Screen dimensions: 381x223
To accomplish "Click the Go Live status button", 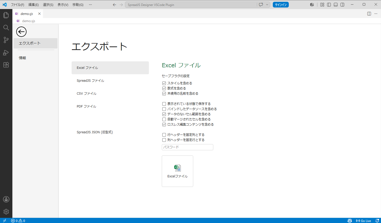I will [x=363, y=221].
